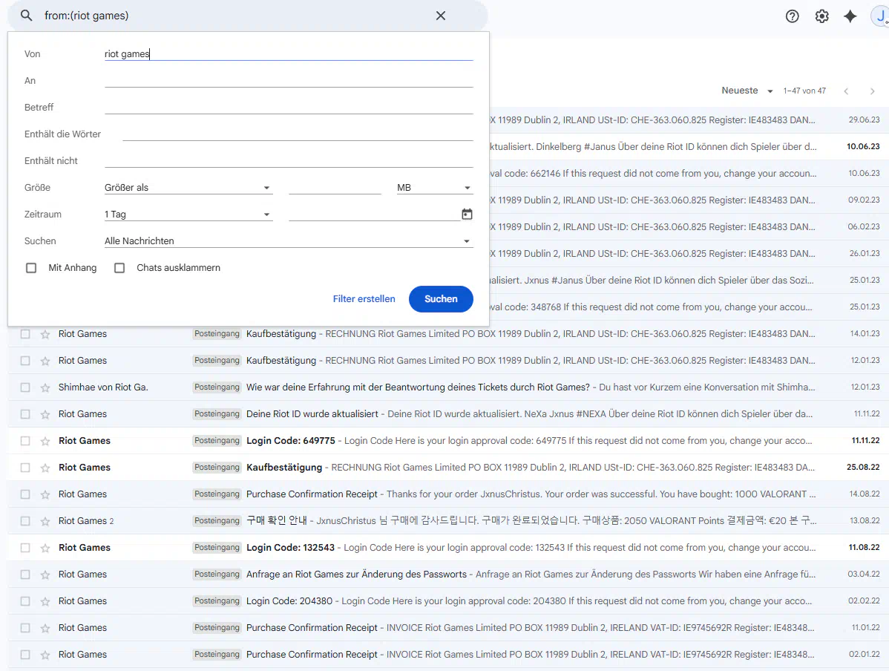Open the Login Code: 132543 email
Screen dimensions: 889x671
click(x=444, y=547)
